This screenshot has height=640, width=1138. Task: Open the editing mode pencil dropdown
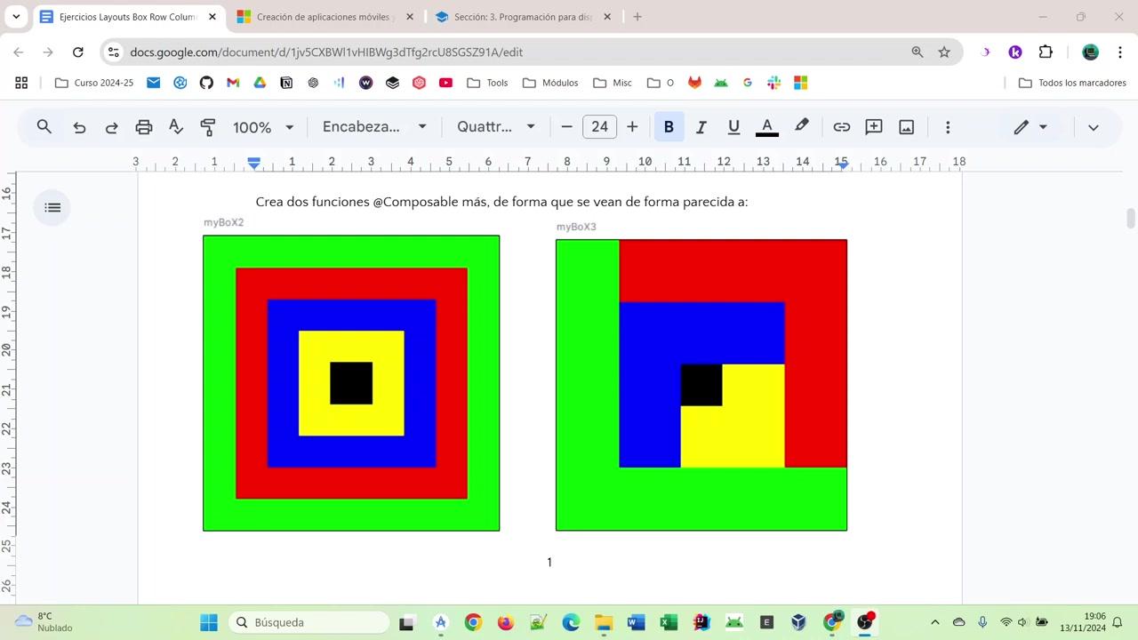pyautogui.click(x=1030, y=127)
